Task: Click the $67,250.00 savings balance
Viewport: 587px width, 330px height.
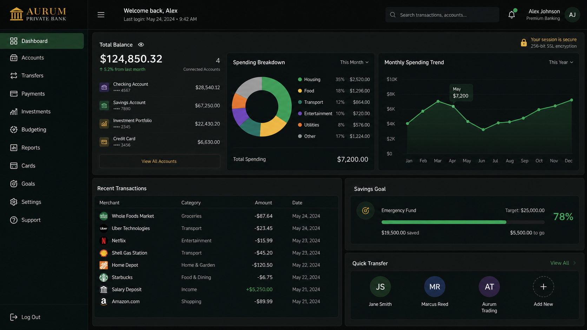Action: pyautogui.click(x=207, y=106)
